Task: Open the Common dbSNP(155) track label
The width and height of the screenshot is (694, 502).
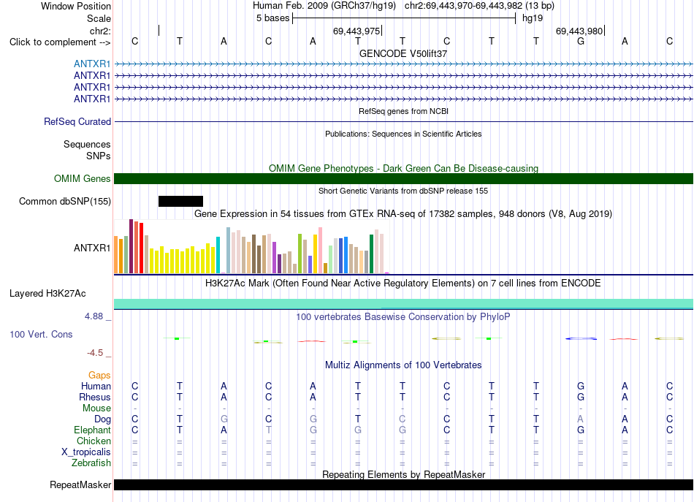Action: (65, 202)
